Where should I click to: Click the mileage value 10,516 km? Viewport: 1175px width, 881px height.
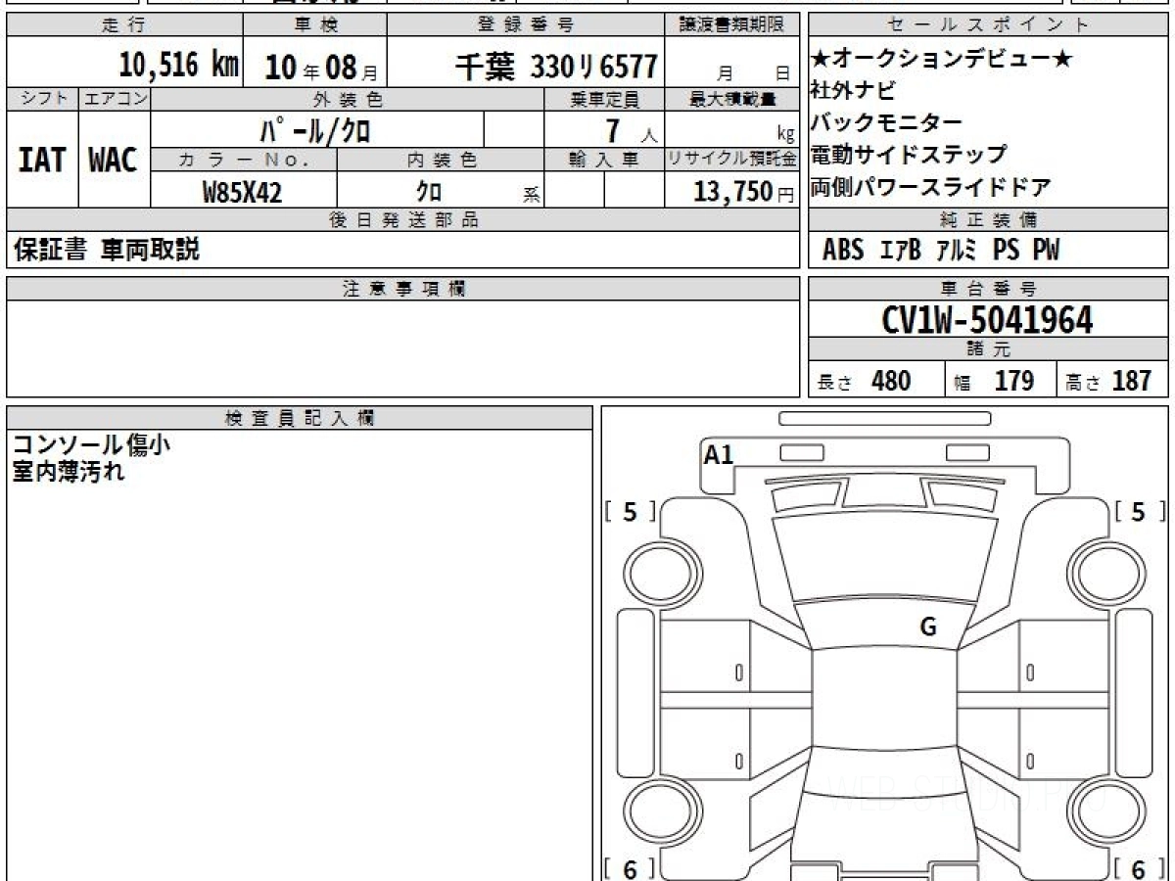coord(178,66)
